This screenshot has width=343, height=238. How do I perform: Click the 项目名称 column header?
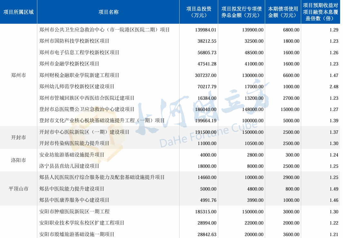[x=108, y=12]
